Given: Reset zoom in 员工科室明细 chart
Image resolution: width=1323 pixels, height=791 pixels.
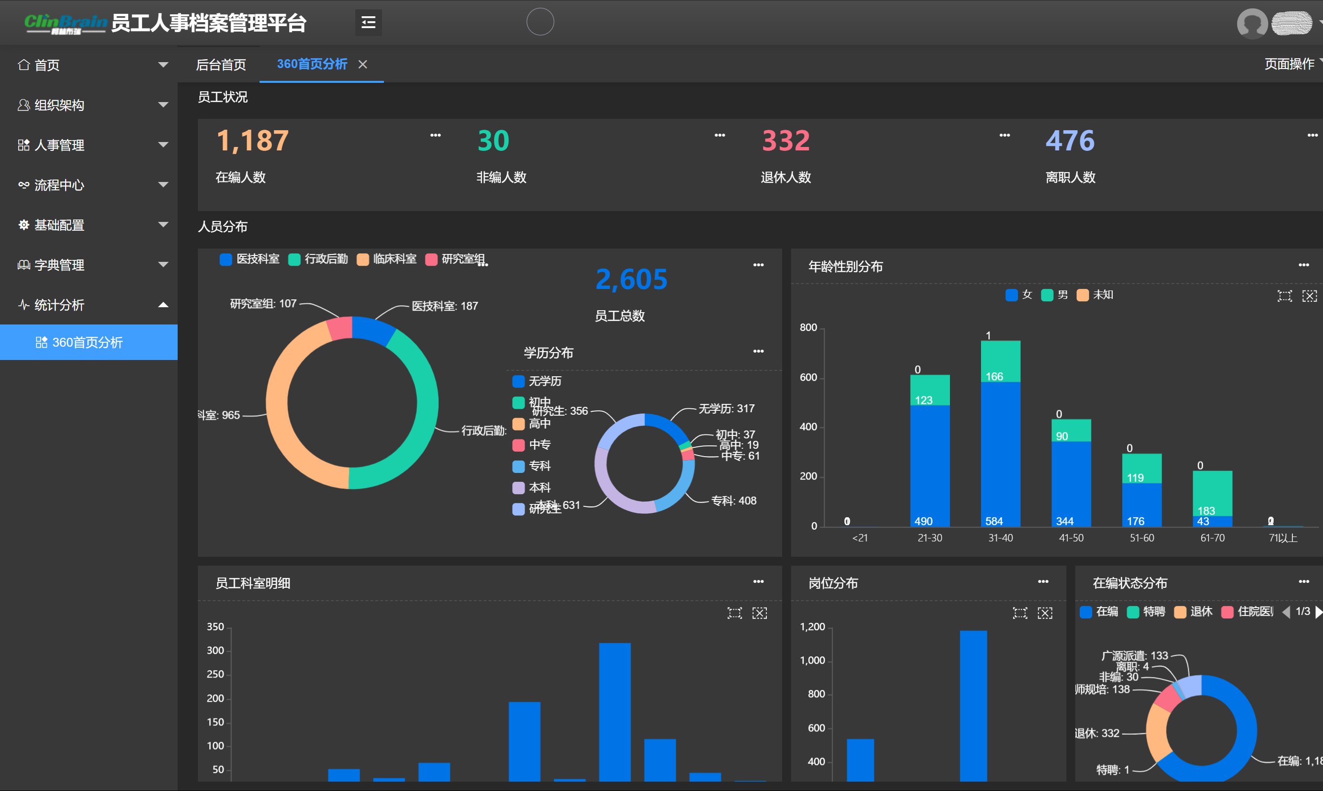Looking at the screenshot, I should point(759,613).
